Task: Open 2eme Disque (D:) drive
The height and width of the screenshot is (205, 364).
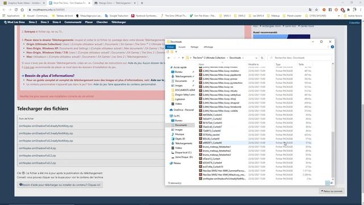Action: click(184, 157)
